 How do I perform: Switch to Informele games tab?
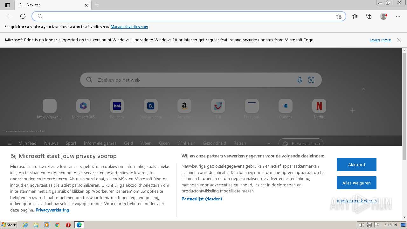coord(100,143)
